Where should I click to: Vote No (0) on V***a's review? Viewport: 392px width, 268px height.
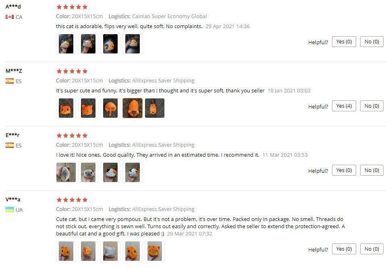[371, 249]
